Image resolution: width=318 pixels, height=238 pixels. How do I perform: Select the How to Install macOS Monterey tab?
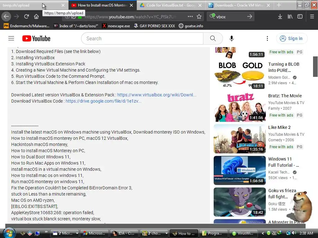click(102, 5)
